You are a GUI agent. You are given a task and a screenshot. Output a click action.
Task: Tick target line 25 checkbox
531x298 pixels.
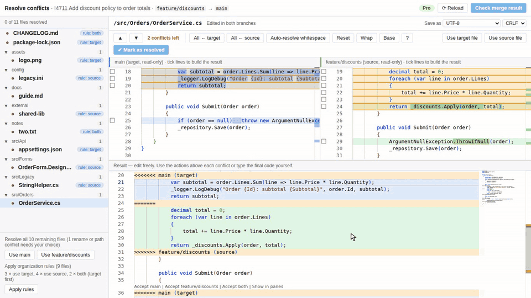(x=112, y=120)
